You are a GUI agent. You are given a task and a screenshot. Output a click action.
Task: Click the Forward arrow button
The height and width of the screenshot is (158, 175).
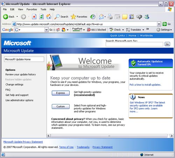(x=23, y=17)
